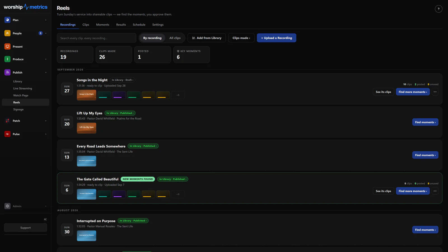This screenshot has width=448, height=252.
Task: Open Watch Page in the sidebar
Action: click(21, 95)
